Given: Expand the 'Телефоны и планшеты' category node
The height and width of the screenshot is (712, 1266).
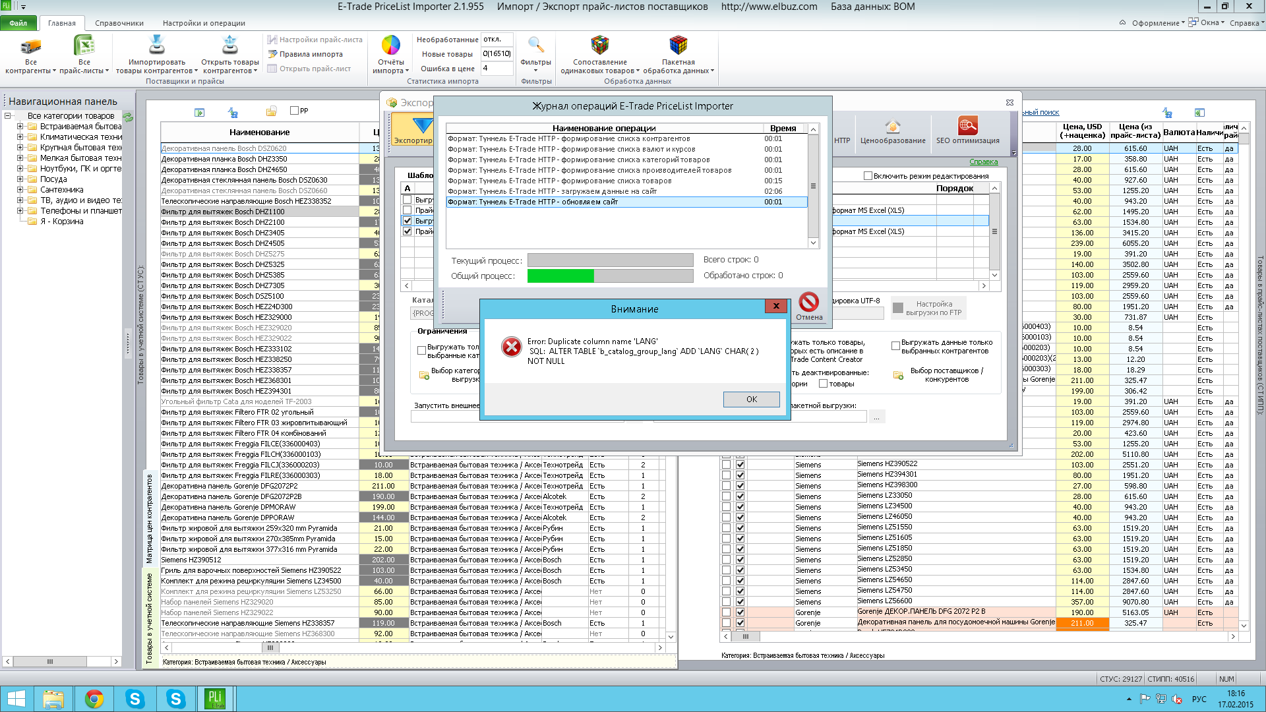Looking at the screenshot, I should coord(20,211).
